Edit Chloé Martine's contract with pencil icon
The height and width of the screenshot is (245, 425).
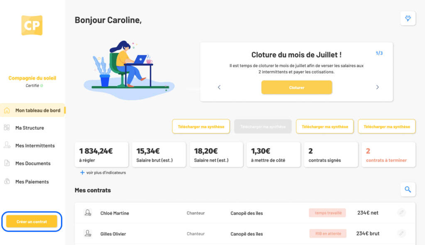coord(401,213)
